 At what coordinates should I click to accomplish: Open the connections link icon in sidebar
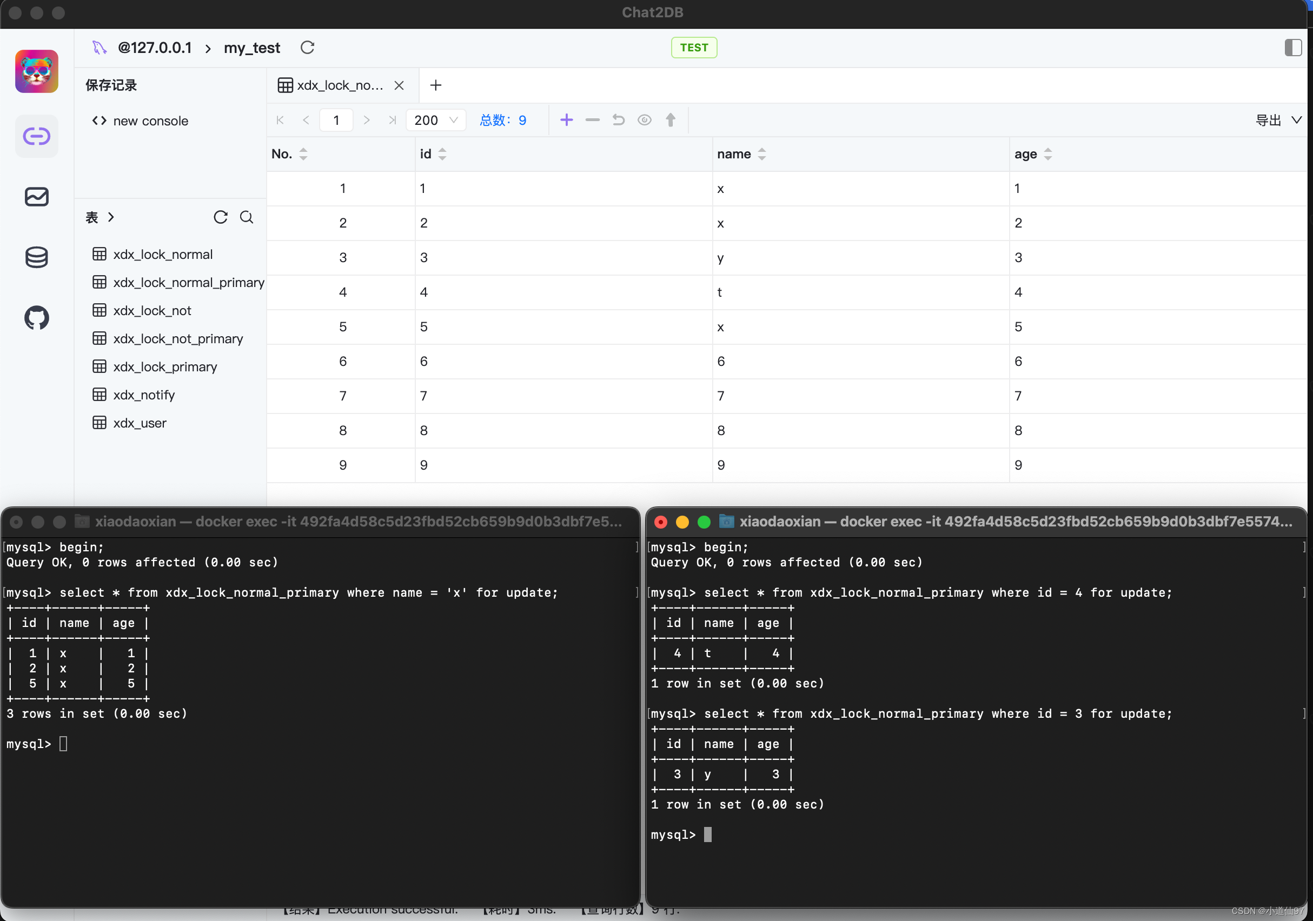(x=37, y=136)
